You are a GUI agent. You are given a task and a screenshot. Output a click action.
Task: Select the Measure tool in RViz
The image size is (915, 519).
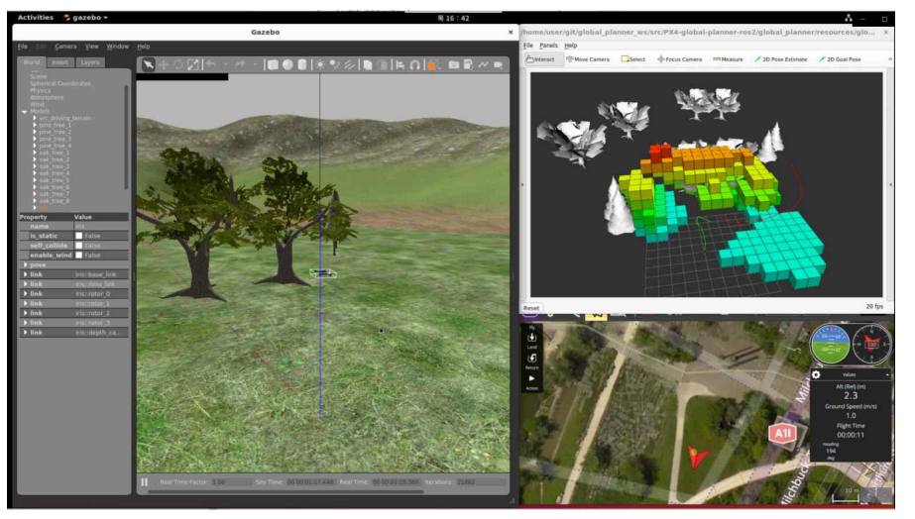tap(729, 58)
